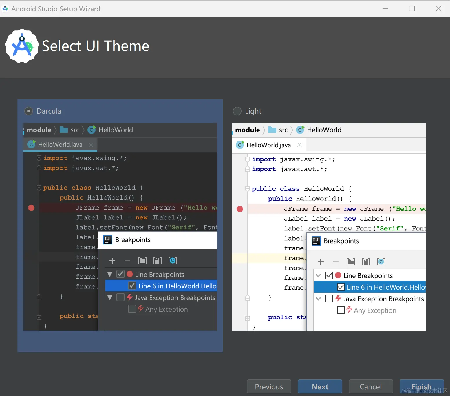The image size is (450, 396).
Task: Toggle the Line 6 checkbox in Light preview
Action: (341, 287)
